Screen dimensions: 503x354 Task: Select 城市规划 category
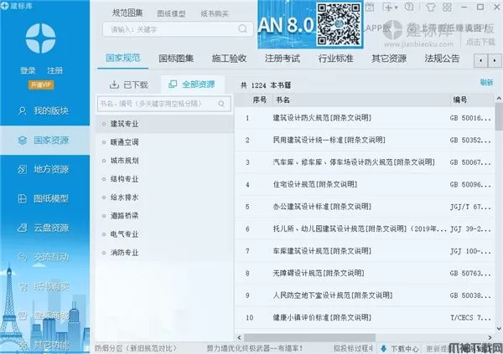tap(164, 161)
